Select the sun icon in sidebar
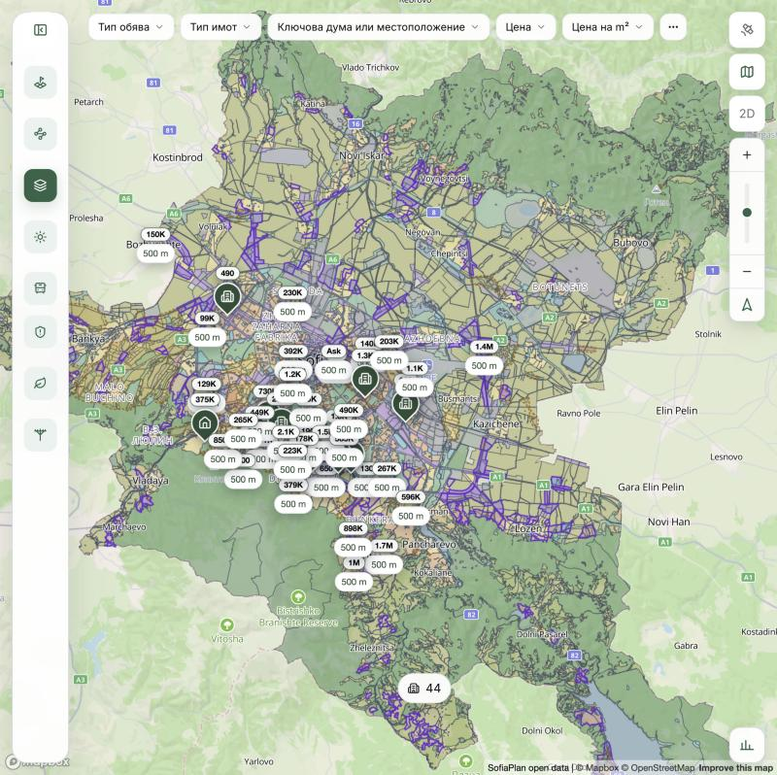Image resolution: width=777 pixels, height=775 pixels. click(40, 237)
